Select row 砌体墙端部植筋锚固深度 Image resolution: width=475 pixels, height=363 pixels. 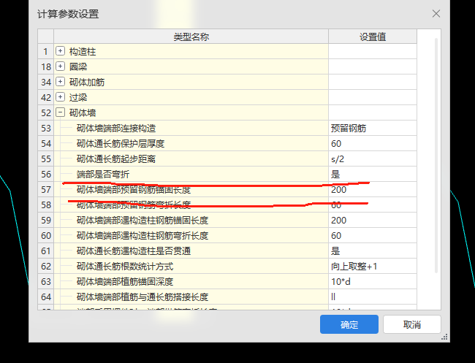tap(191, 281)
